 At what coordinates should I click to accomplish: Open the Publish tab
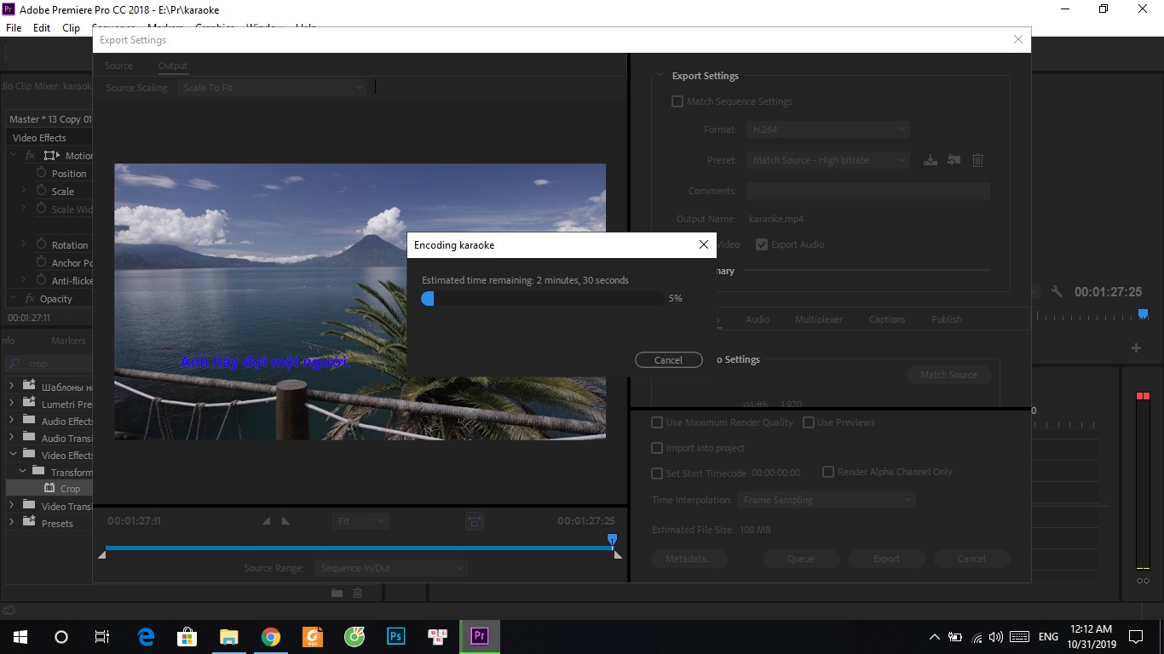point(947,319)
